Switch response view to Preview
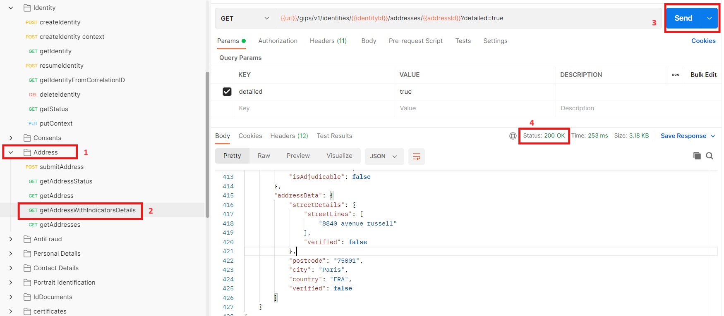724x316 pixels. (298, 156)
